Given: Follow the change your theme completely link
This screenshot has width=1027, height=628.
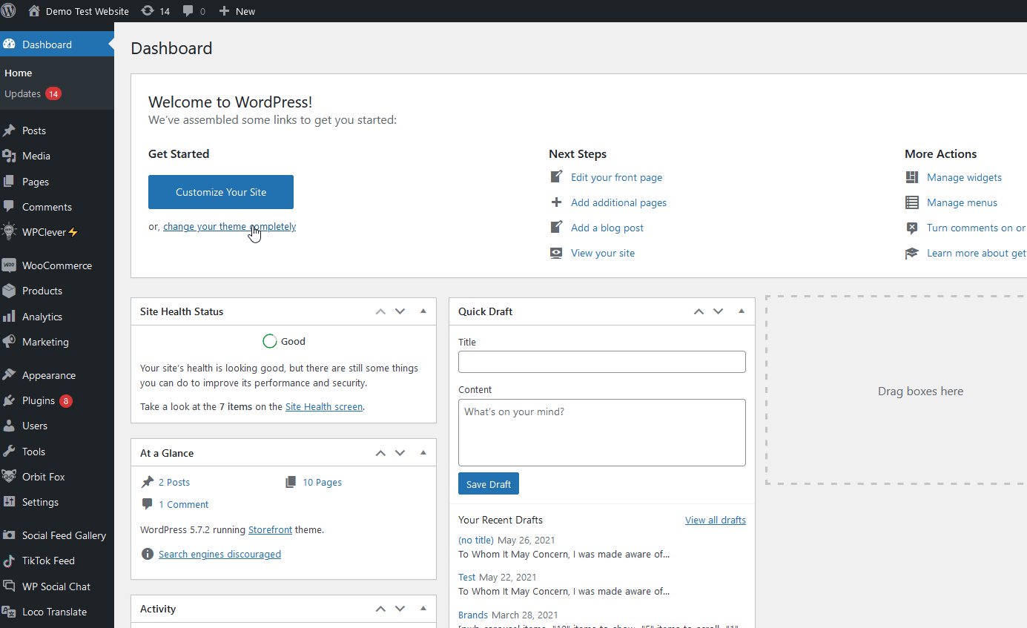Looking at the screenshot, I should coord(229,227).
